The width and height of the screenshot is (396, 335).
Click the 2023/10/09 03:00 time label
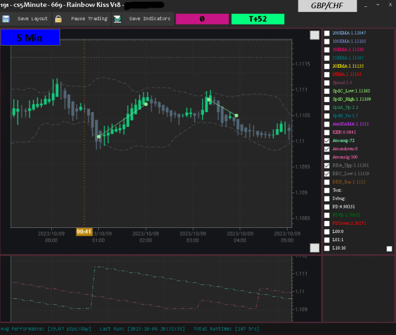click(x=193, y=237)
